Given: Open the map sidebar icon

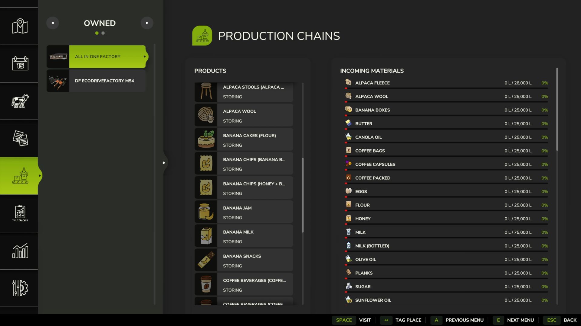Looking at the screenshot, I should tap(20, 26).
